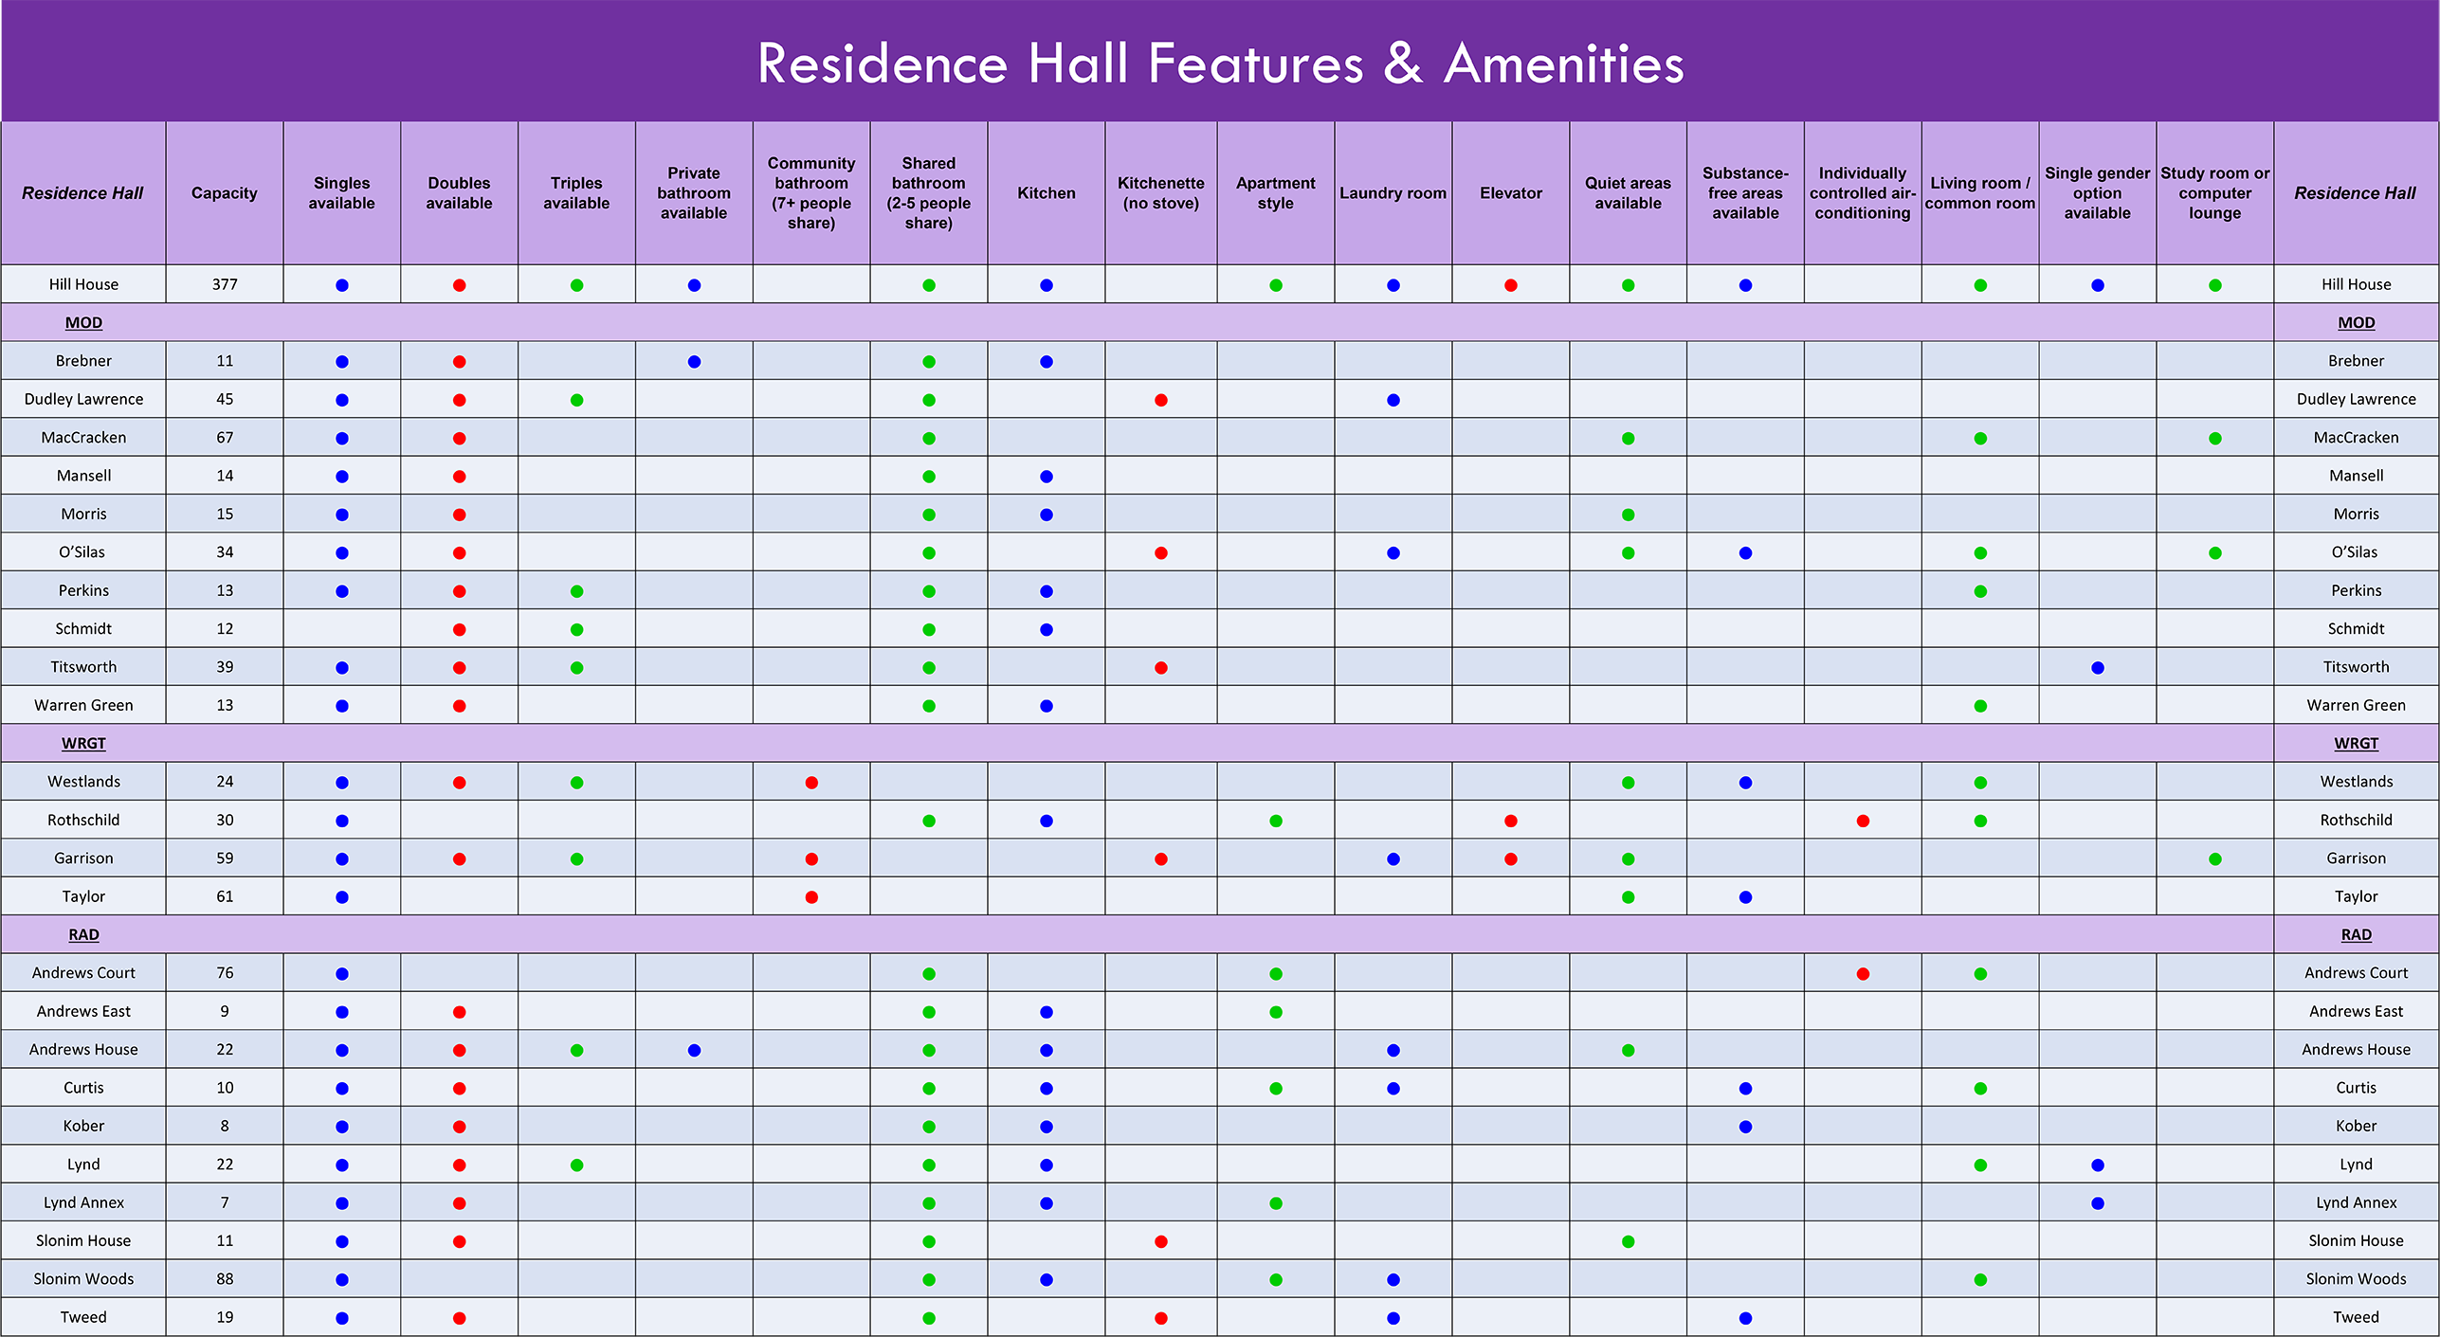Image resolution: width=2440 pixels, height=1337 pixels.
Task: Toggle the blue Substance-free dot for Tweed
Action: click(1745, 1316)
